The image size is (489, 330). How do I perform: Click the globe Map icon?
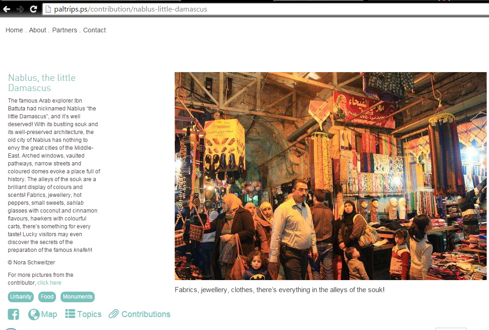(34, 314)
